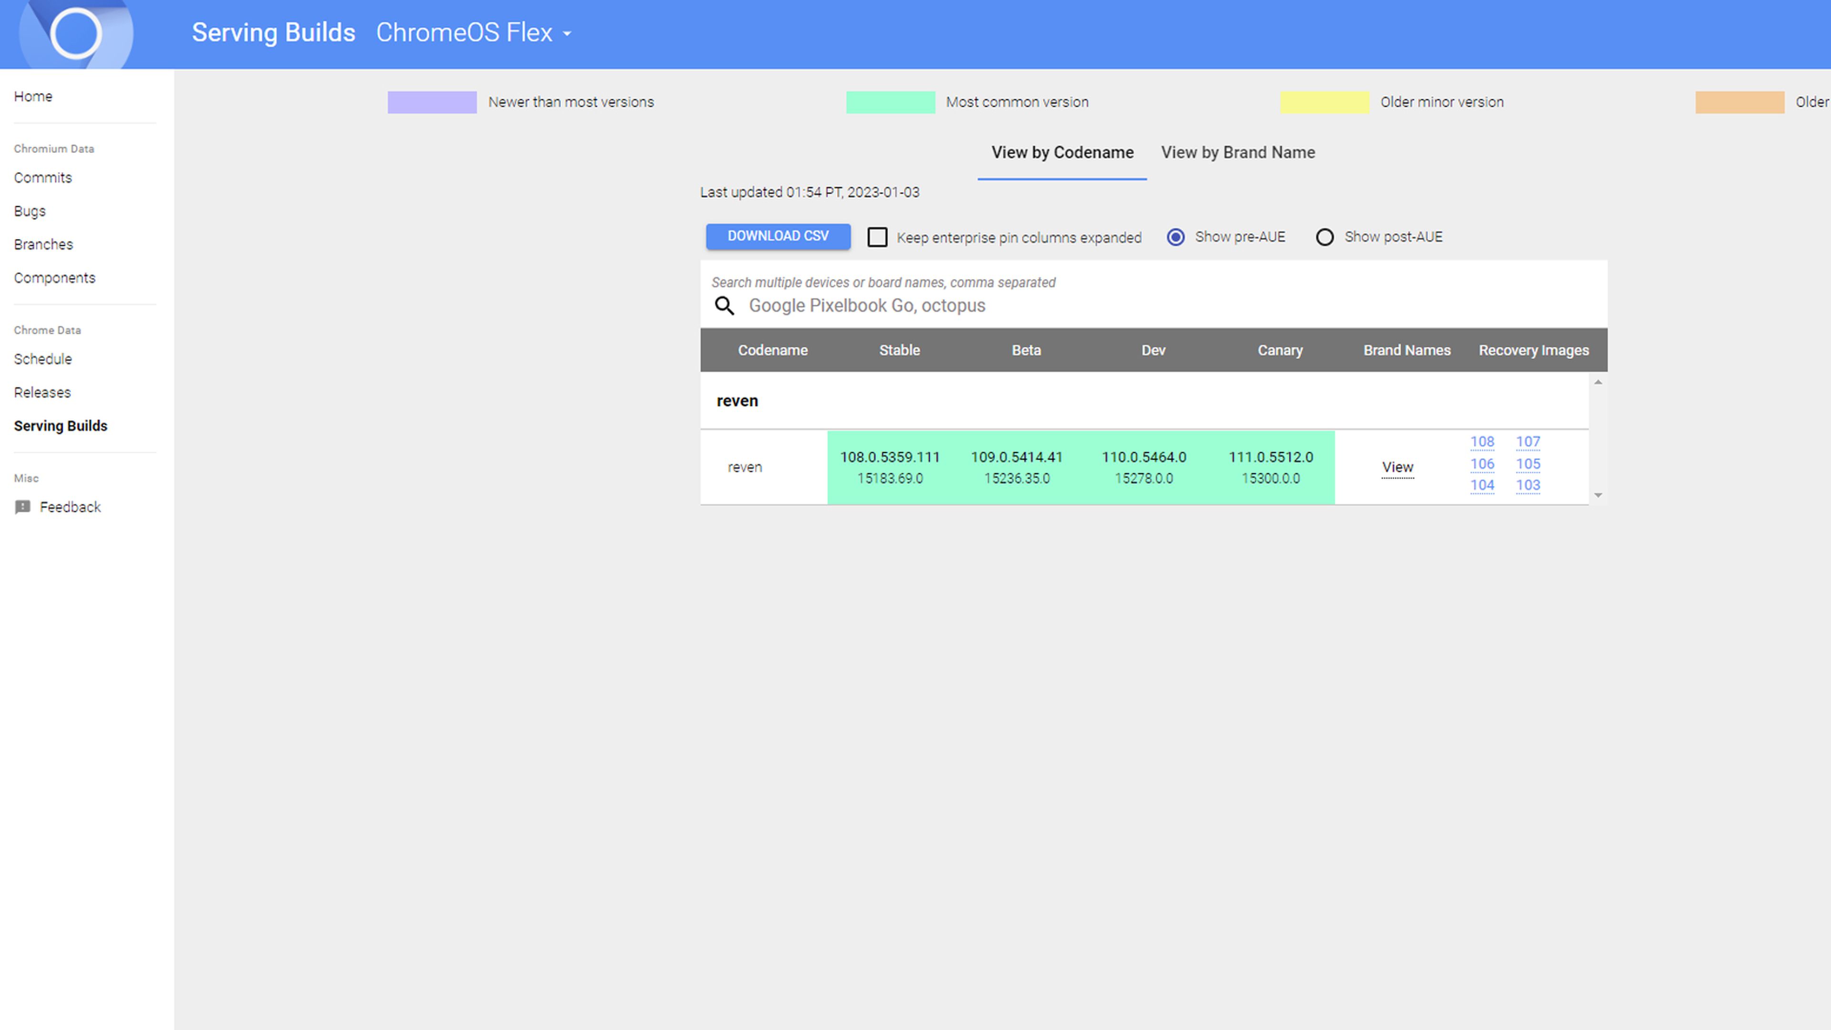The height and width of the screenshot is (1030, 1831).
Task: Click the search magnifier icon
Action: pyautogui.click(x=724, y=306)
